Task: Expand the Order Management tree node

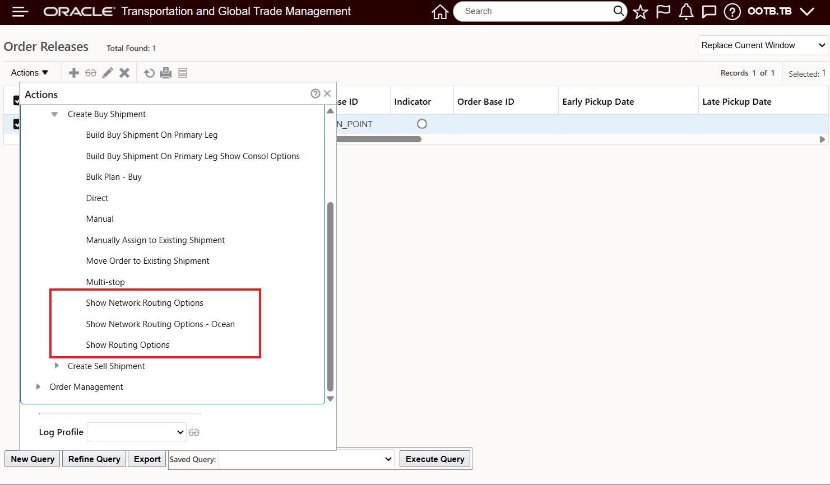Action: [x=38, y=386]
